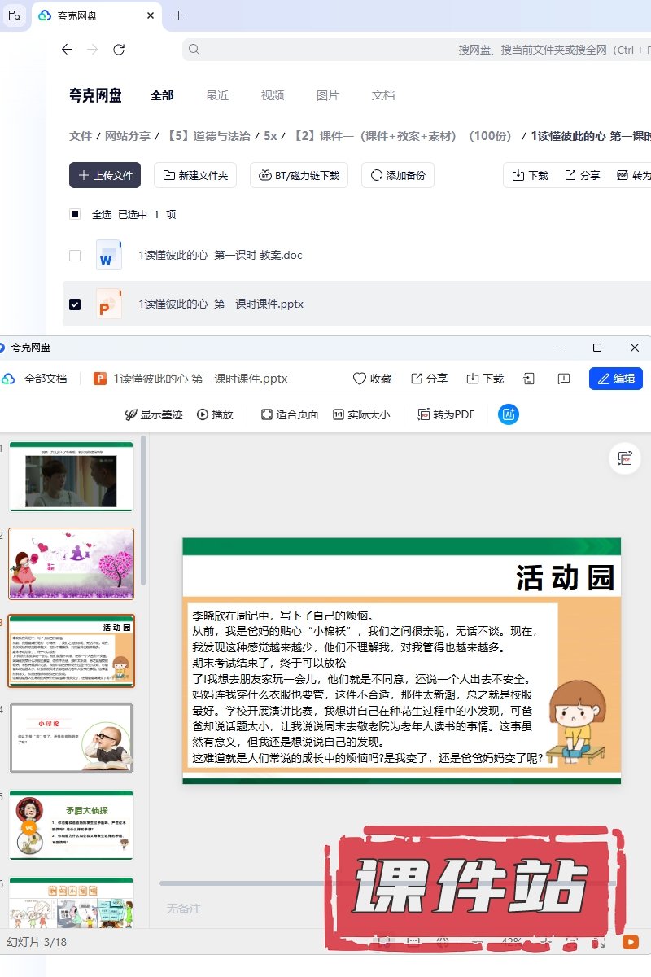This screenshot has height=977, width=651.
Task: Check the box for 教案.doc file
Action: (x=75, y=256)
